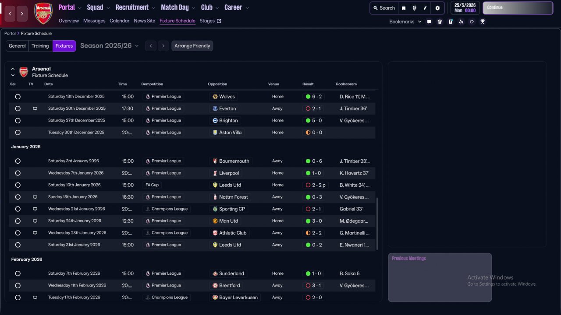Image resolution: width=561 pixels, height=315 pixels.
Task: Click the Wolves club badge
Action: [x=215, y=97]
